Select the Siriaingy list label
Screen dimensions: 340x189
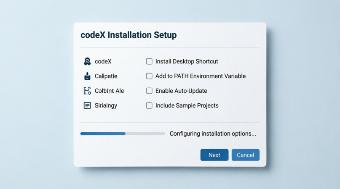[x=106, y=105]
